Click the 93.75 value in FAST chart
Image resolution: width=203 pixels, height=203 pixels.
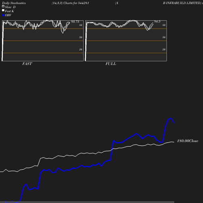(x=75, y=22)
